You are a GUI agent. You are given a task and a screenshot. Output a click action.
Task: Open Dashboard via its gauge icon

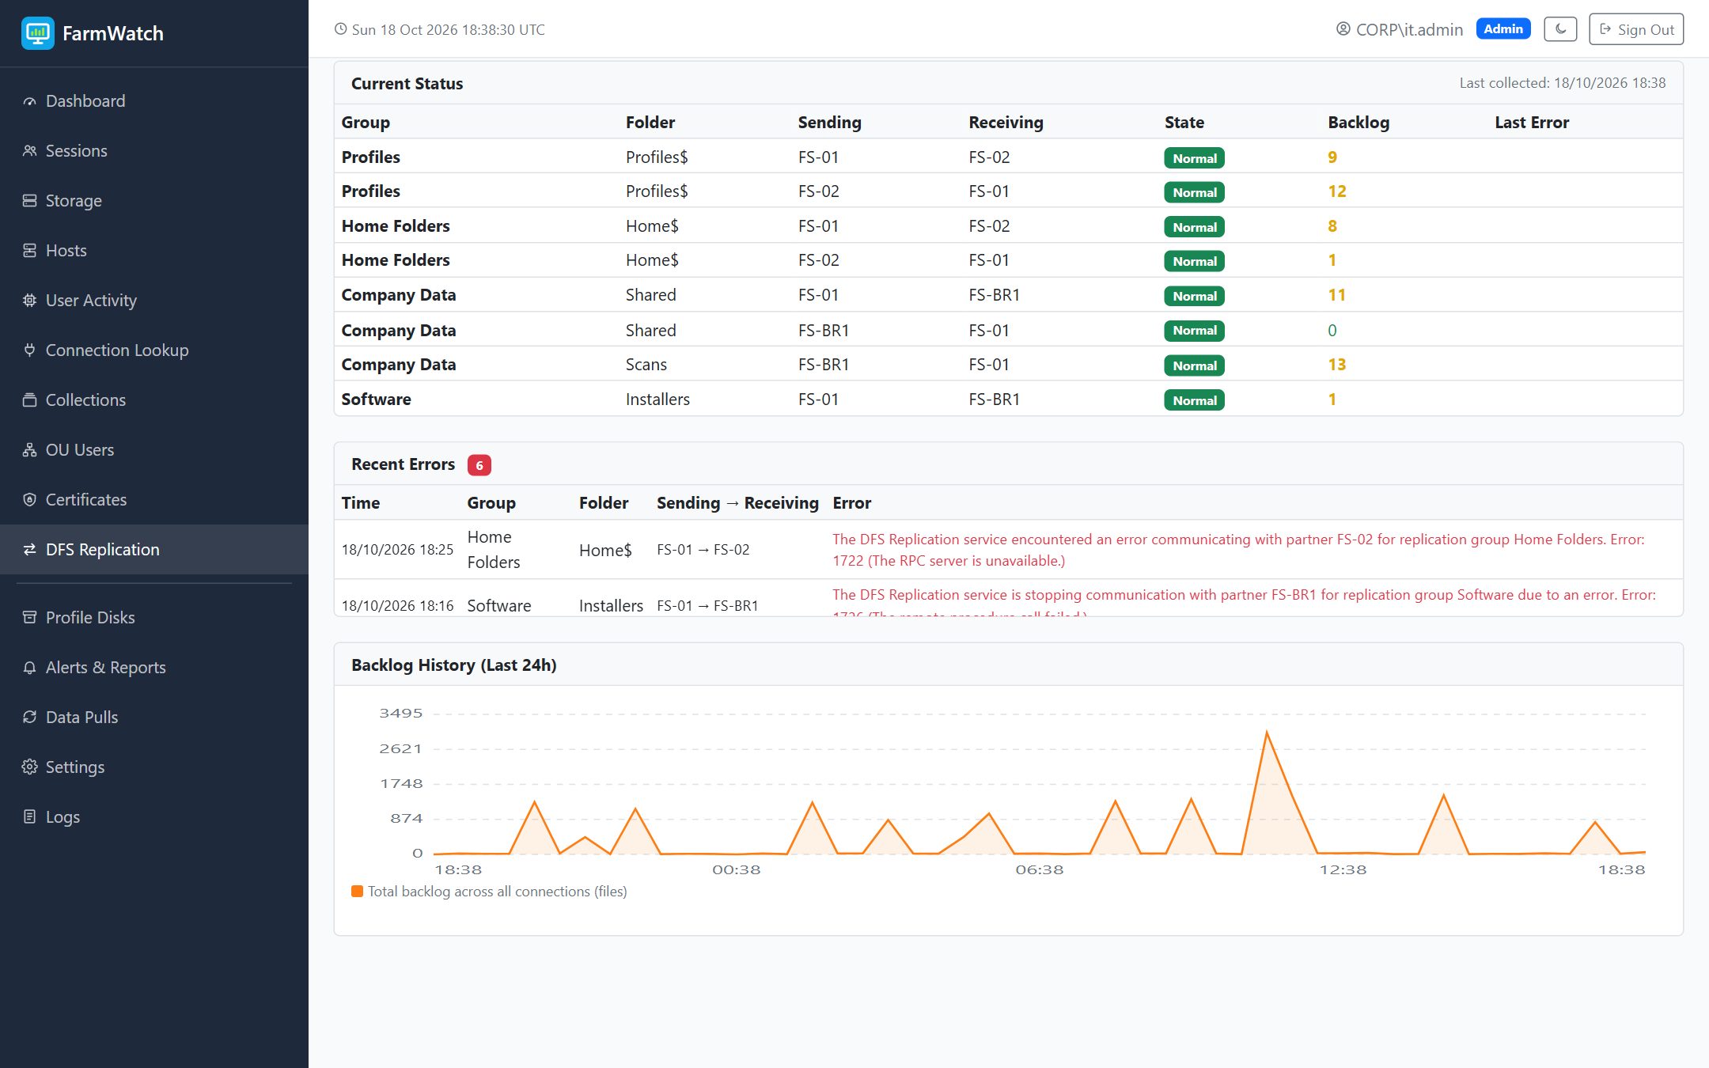pyautogui.click(x=29, y=101)
